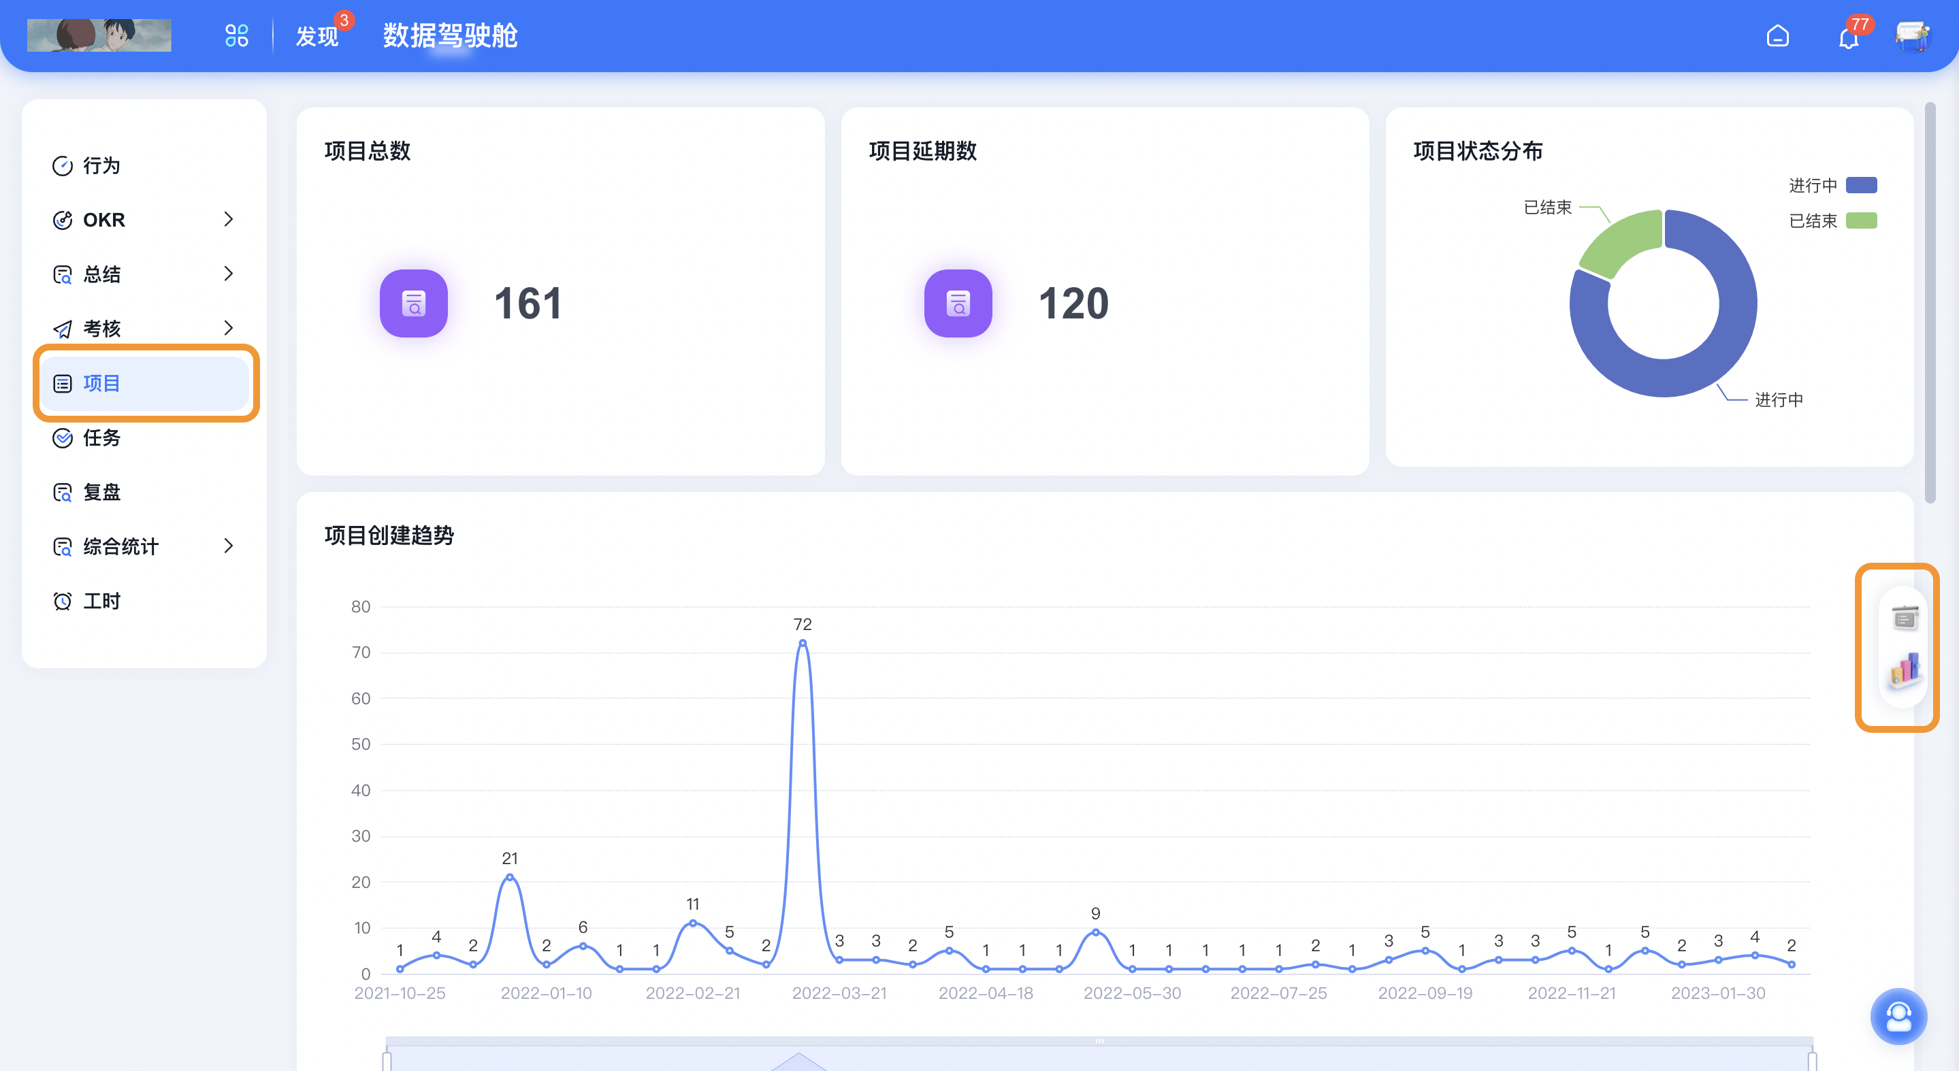Open the user avatar in header
This screenshot has width=1959, height=1071.
(x=1912, y=36)
